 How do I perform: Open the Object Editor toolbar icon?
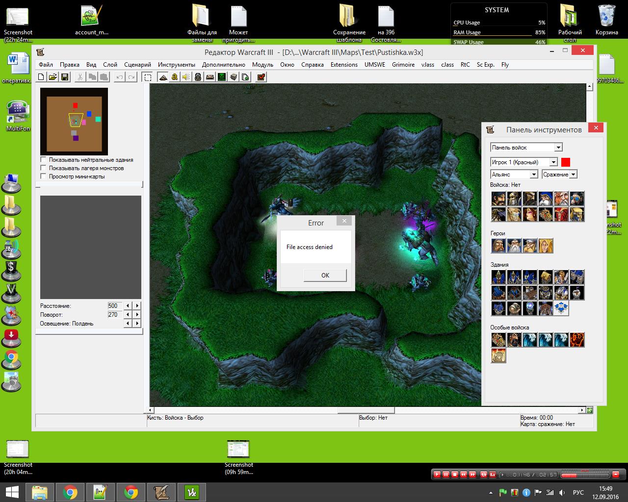(x=198, y=77)
